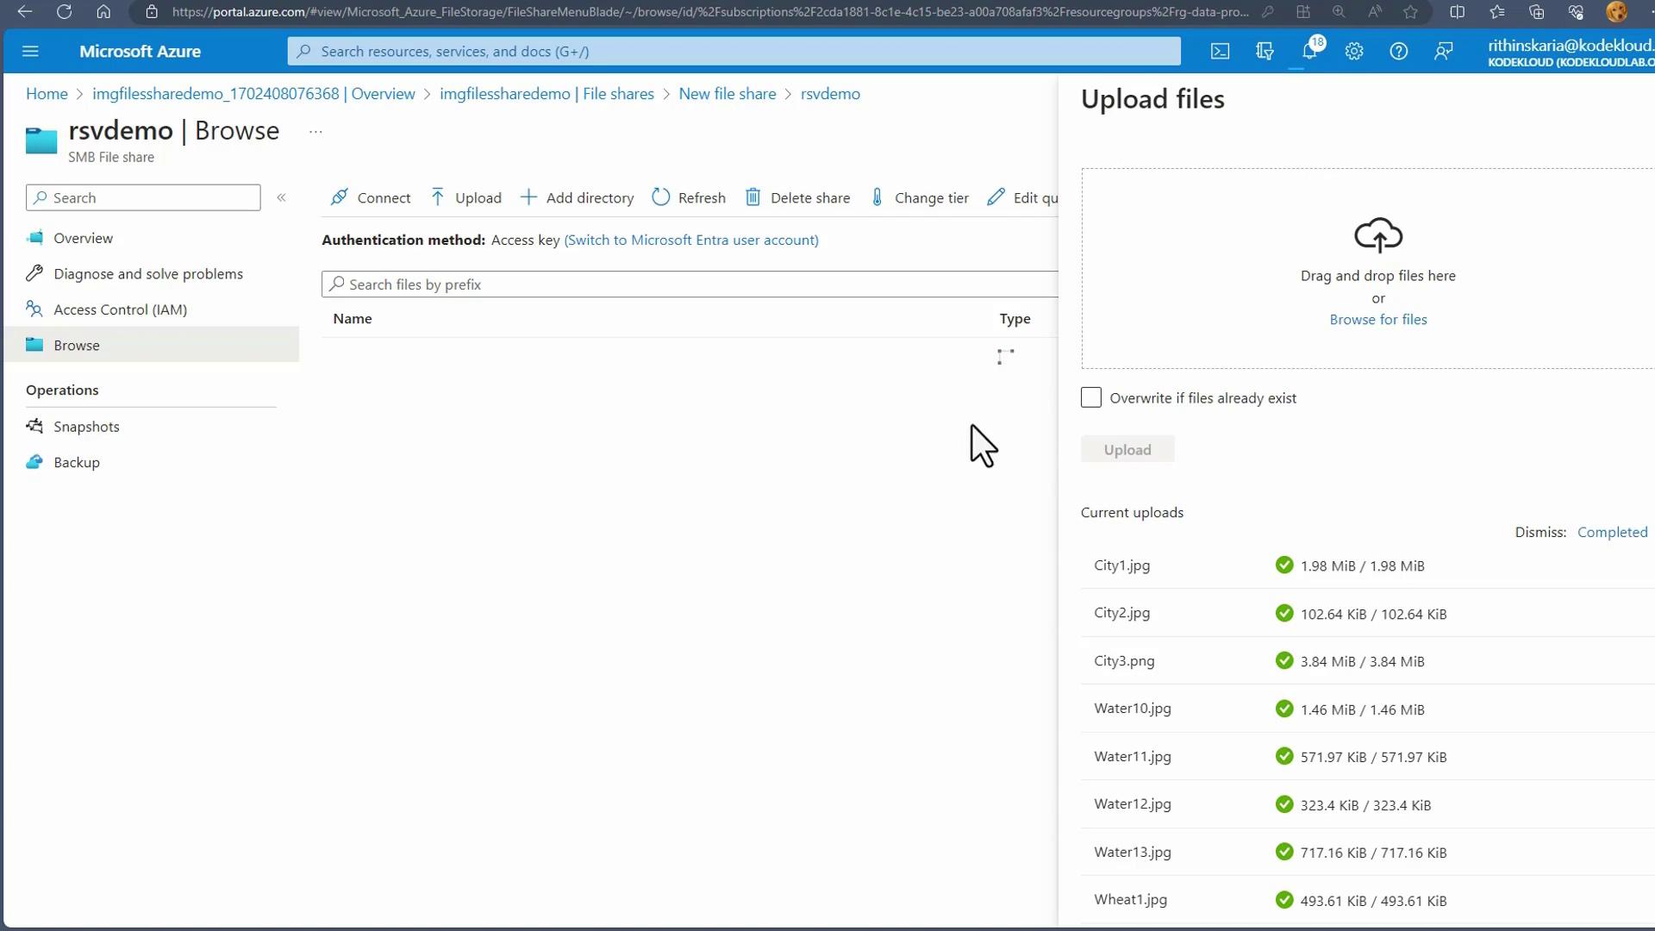Click the Refresh toolbar button
This screenshot has width=1655, height=931.
click(x=689, y=197)
